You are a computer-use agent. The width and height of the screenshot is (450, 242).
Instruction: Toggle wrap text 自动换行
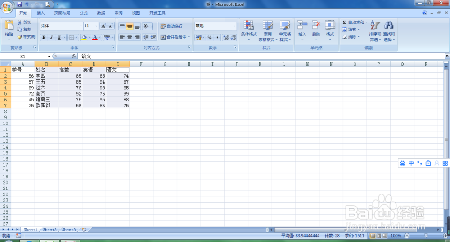(171, 26)
